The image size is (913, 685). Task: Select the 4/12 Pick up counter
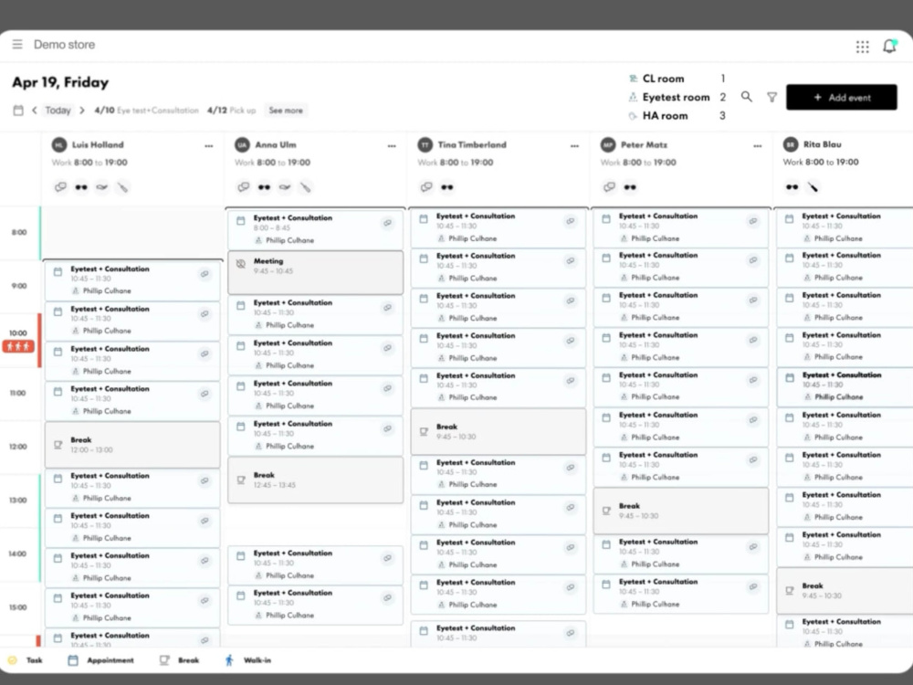pos(231,111)
